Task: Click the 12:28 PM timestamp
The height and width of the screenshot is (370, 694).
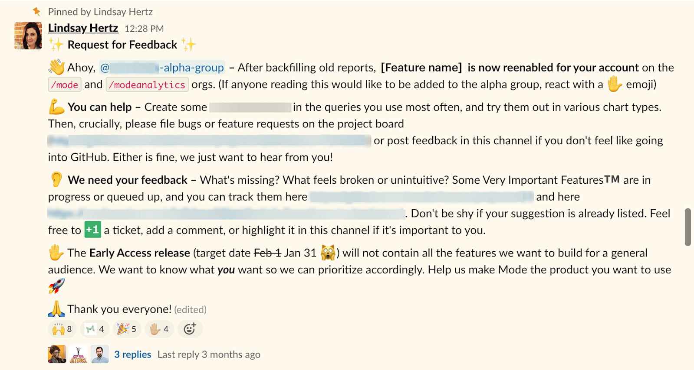Action: 144,29
